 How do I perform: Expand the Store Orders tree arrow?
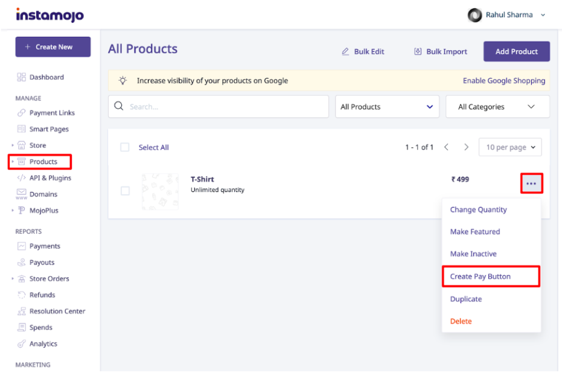pos(13,278)
